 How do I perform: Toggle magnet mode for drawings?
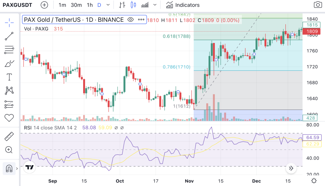[x=9, y=168]
